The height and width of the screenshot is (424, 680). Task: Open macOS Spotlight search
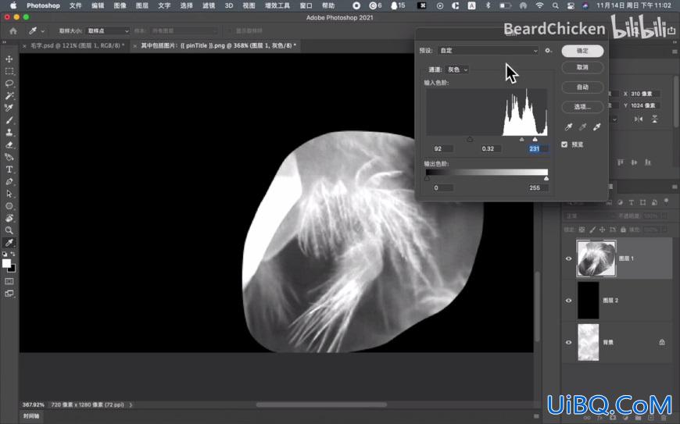tap(555, 5)
